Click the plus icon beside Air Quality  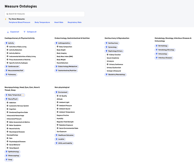58,96
